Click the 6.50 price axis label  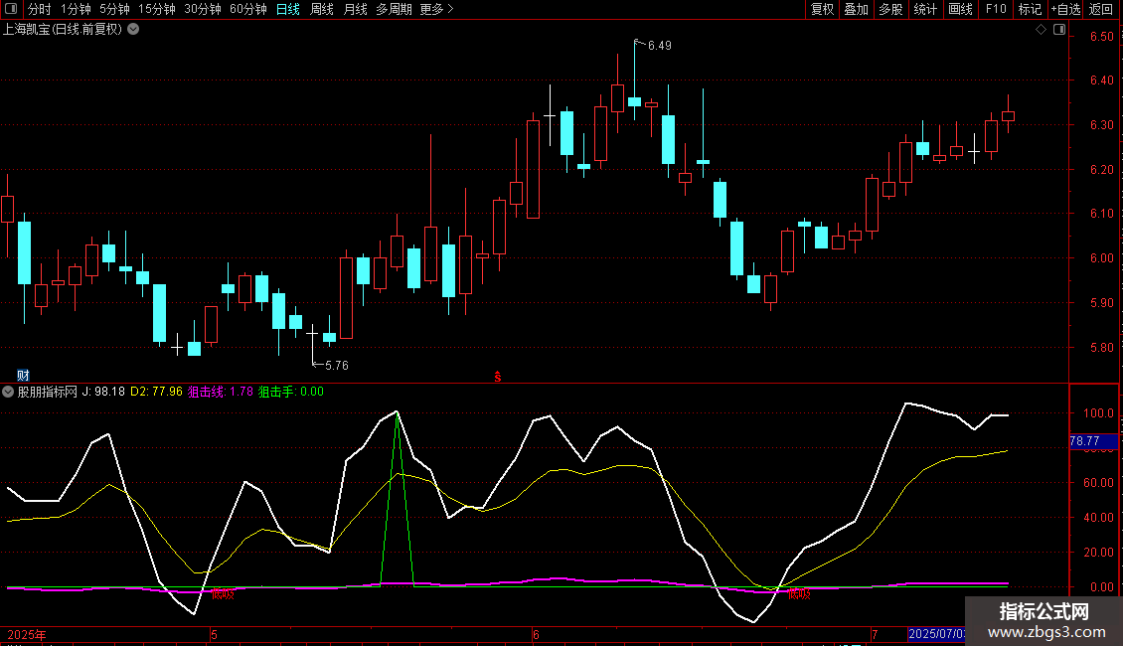[x=1101, y=37]
